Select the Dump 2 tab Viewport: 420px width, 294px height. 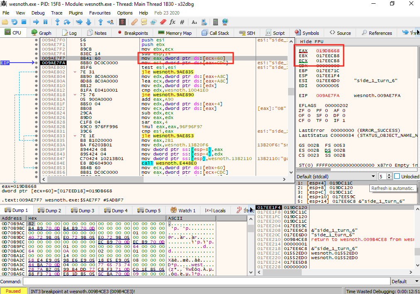tap(49, 211)
